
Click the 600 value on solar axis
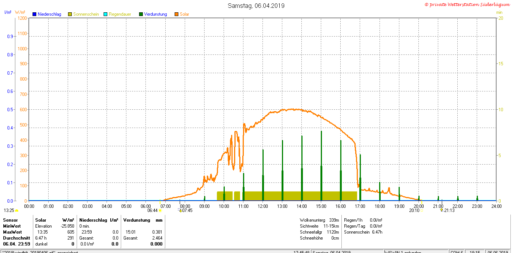[x=24, y=109]
